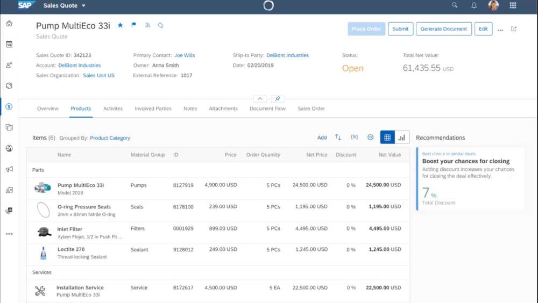
Task: Click the SAP logo
Action: (26, 5)
